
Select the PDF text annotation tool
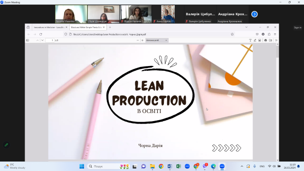(x=250, y=40)
